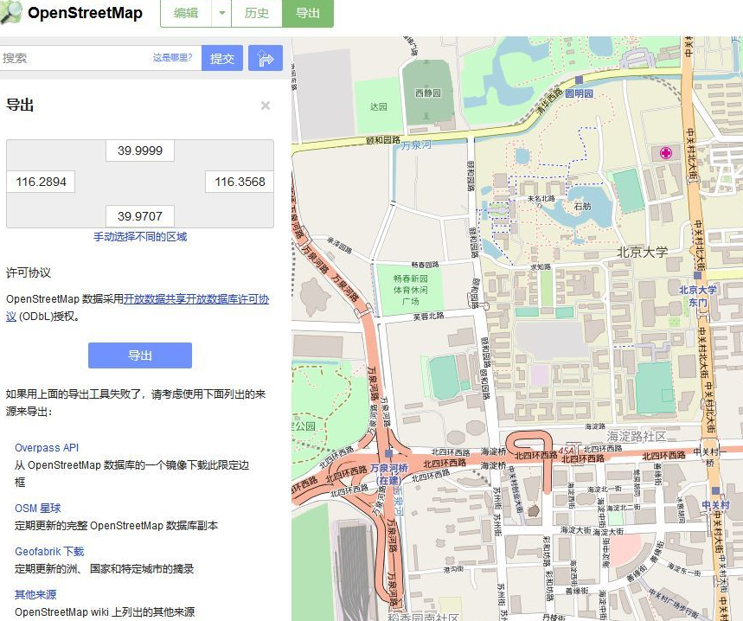The height and width of the screenshot is (621, 743).
Task: Select the 导出 tab in the header
Action: (x=308, y=13)
